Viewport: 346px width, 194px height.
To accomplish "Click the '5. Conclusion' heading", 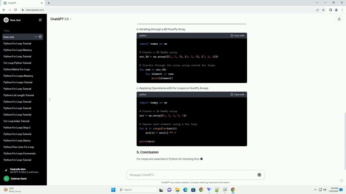I will point(147,152).
